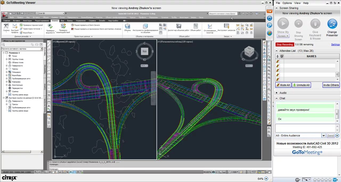Screen dimensions: 341x182
Task: Collapse the Screen Sharing section
Action: 277,8
